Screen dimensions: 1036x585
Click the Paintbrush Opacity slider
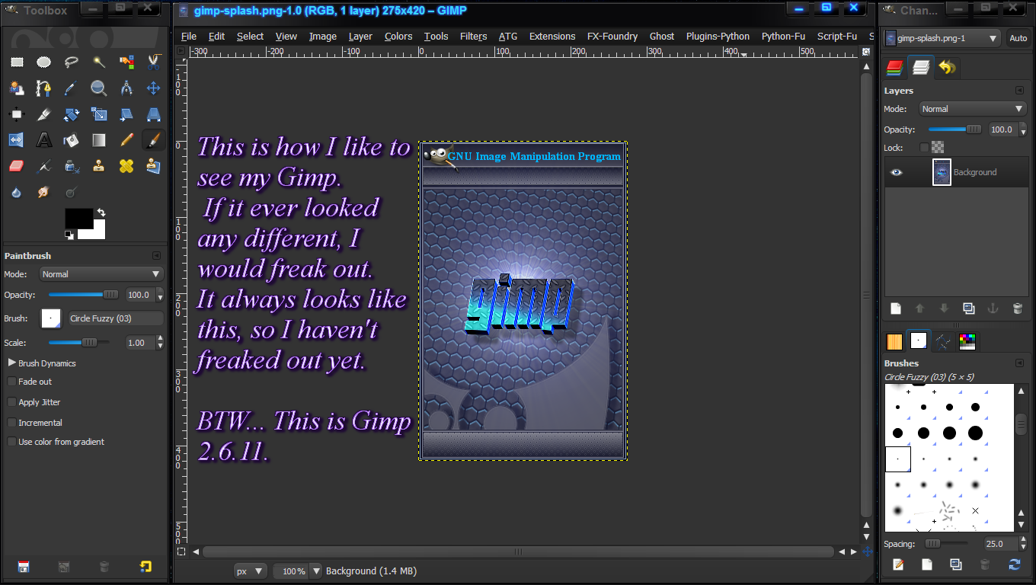[84, 295]
